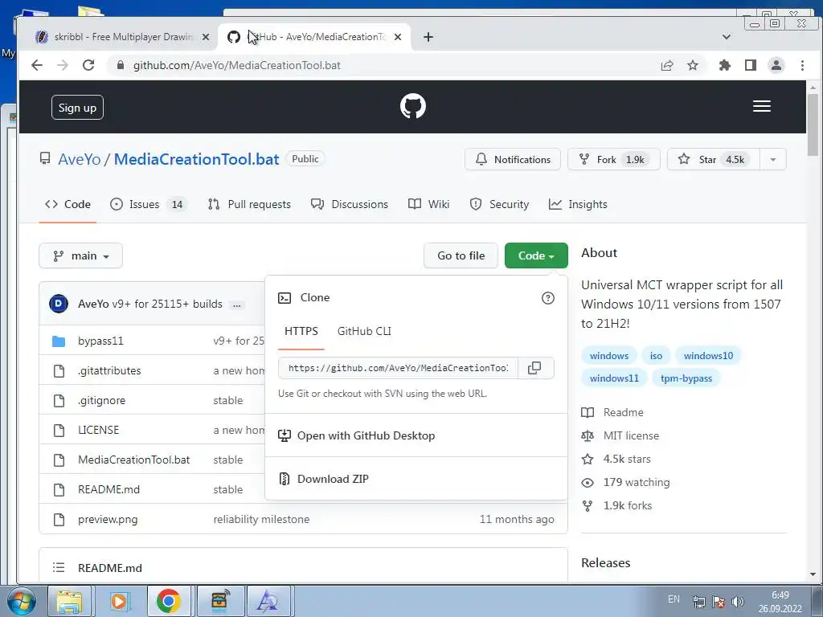Open the bypass11 folder
Image resolution: width=823 pixels, height=617 pixels.
pos(100,341)
